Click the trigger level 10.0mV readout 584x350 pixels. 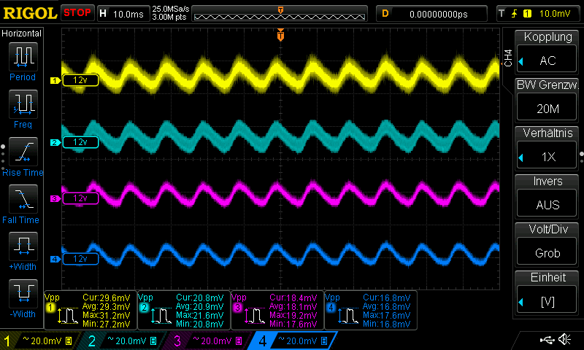pyautogui.click(x=555, y=14)
